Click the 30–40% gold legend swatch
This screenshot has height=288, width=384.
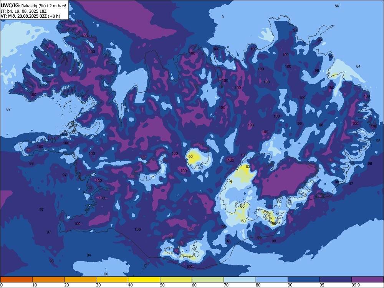click(x=112, y=280)
